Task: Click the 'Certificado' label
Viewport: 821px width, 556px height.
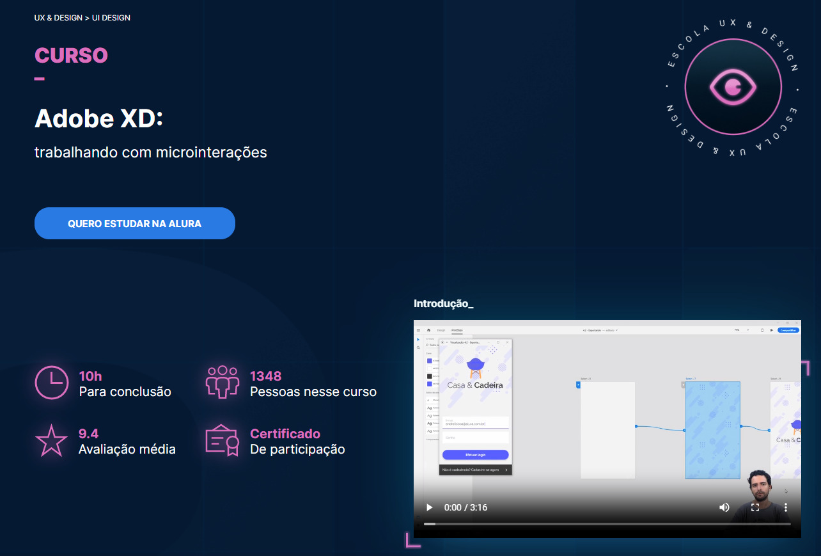Action: tap(285, 433)
